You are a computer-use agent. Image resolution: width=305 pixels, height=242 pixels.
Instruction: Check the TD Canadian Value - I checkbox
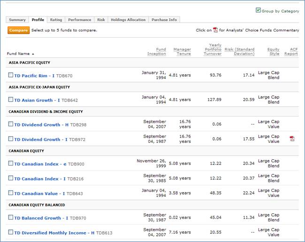[11, 193]
